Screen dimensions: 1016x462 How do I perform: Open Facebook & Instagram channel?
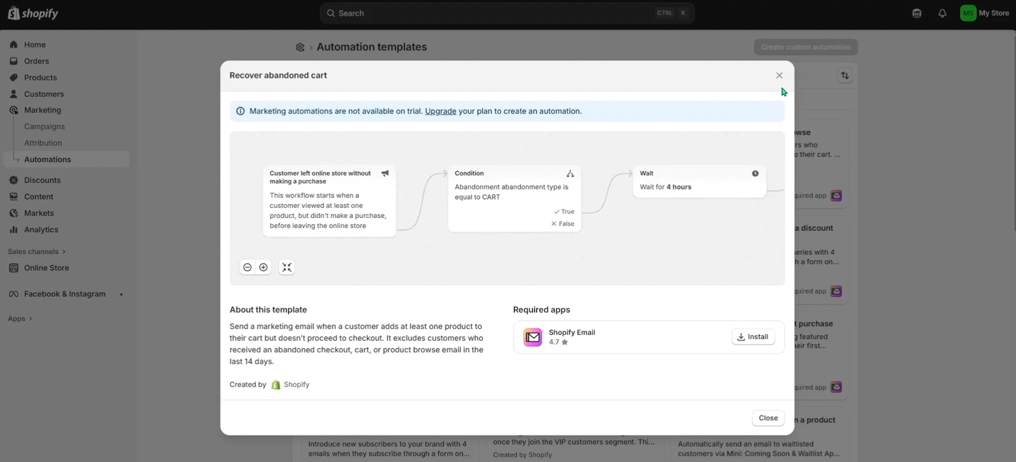pos(66,294)
